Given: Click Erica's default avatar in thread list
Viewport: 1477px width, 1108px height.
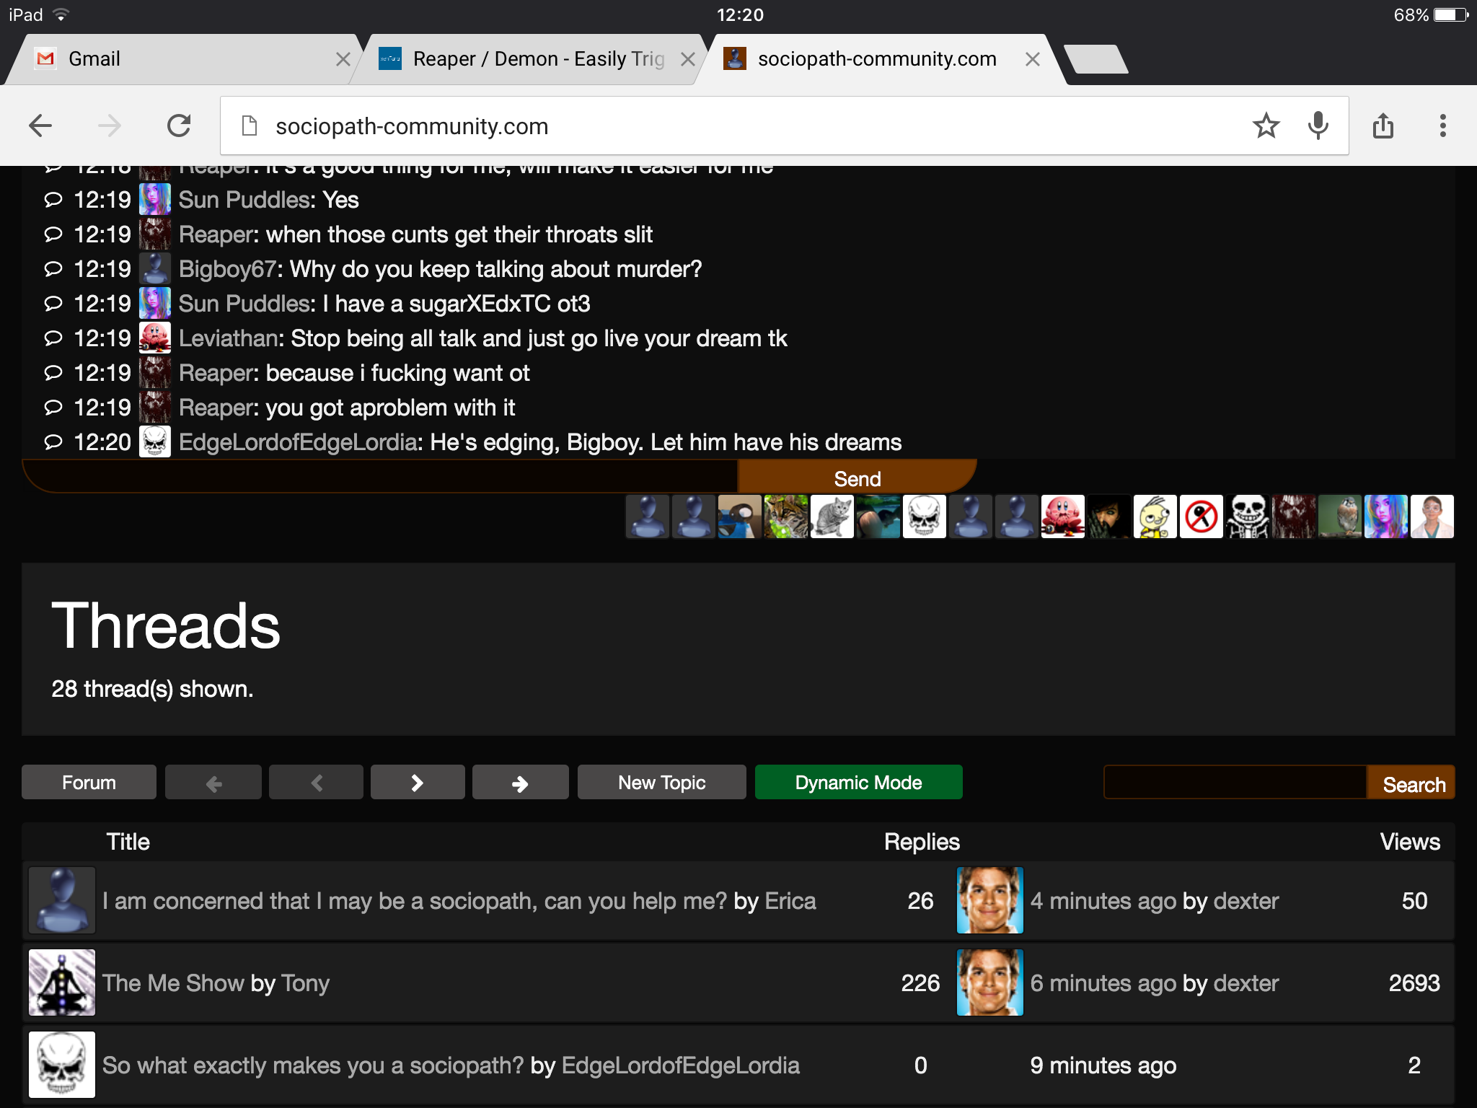Looking at the screenshot, I should (x=62, y=900).
